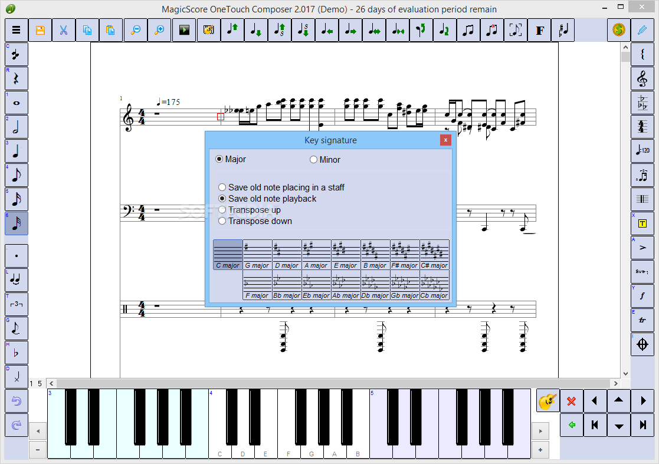
Task: Choose Save old note playback
Action: coord(267,199)
